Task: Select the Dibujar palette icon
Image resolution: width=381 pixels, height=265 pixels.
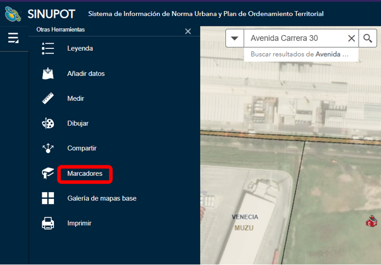Action: (x=48, y=123)
